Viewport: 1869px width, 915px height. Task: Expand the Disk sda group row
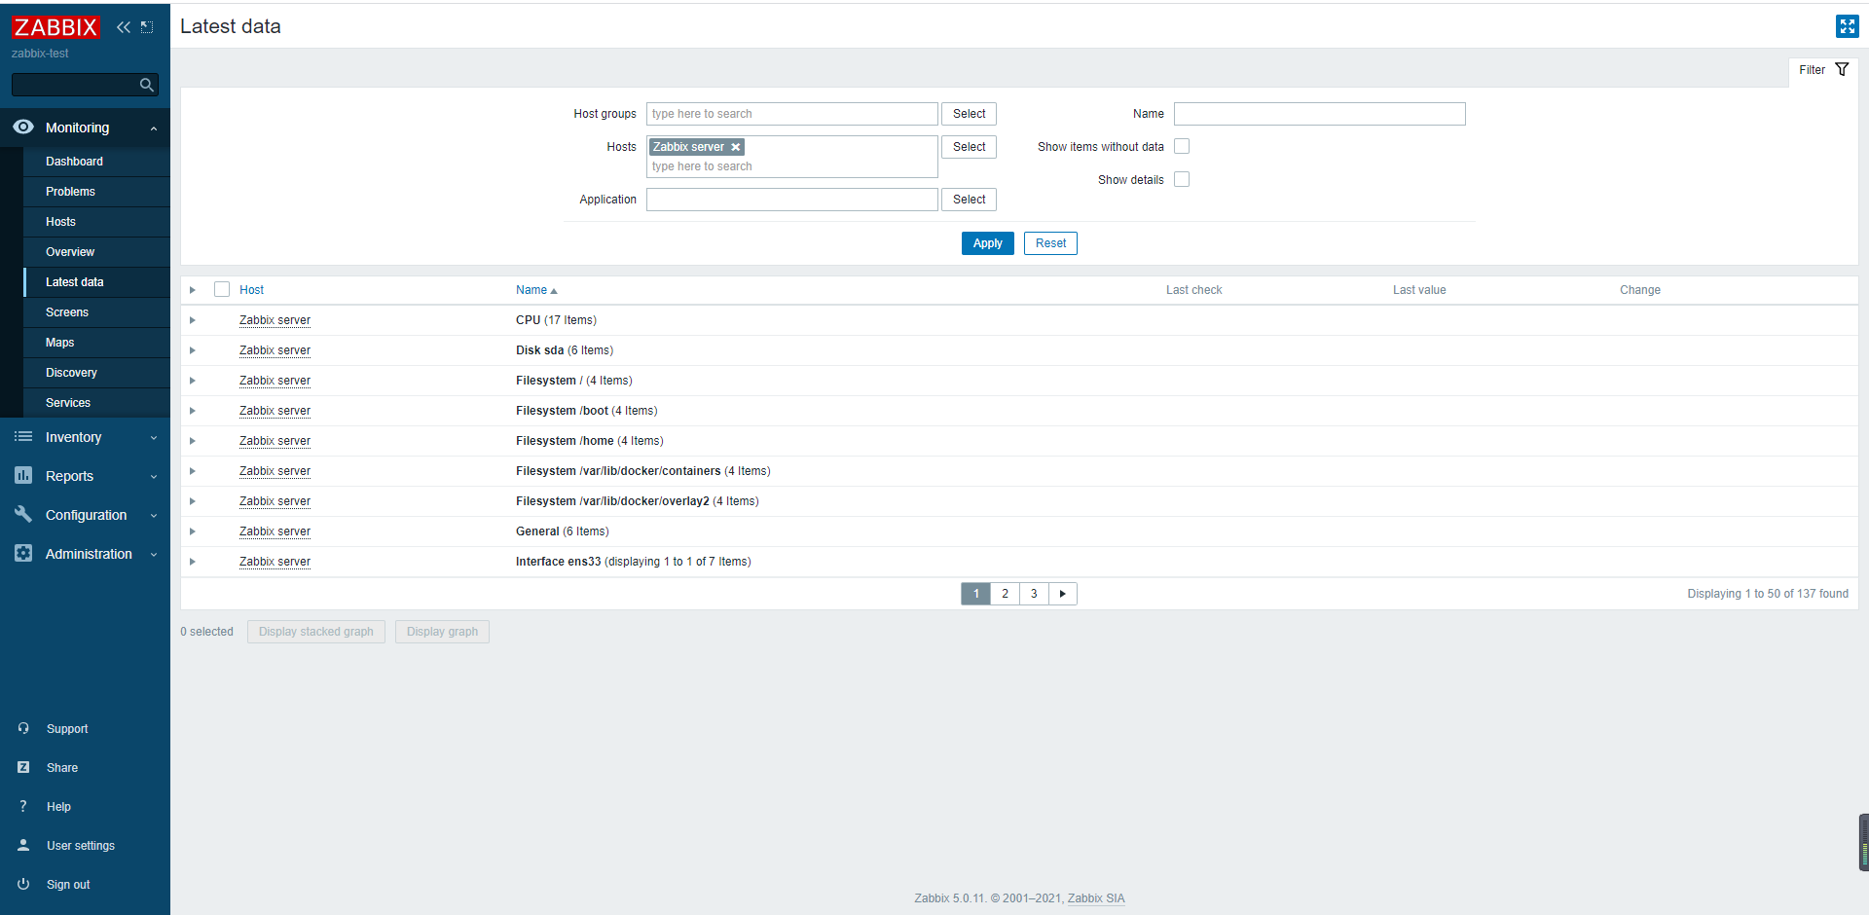coord(193,350)
